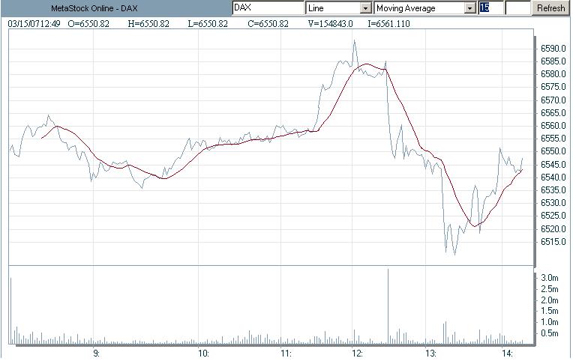573x361 pixels.
Task: Open the Line chart type dropdown arrow
Action: click(x=365, y=8)
